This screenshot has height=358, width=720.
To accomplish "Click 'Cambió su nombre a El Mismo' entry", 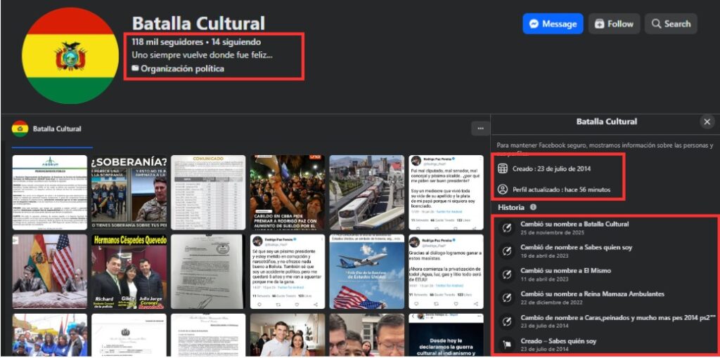I will pos(566,271).
